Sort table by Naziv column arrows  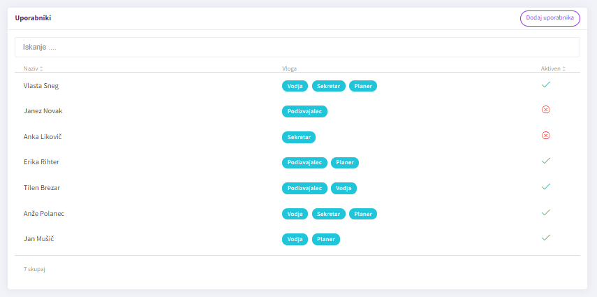pos(41,68)
